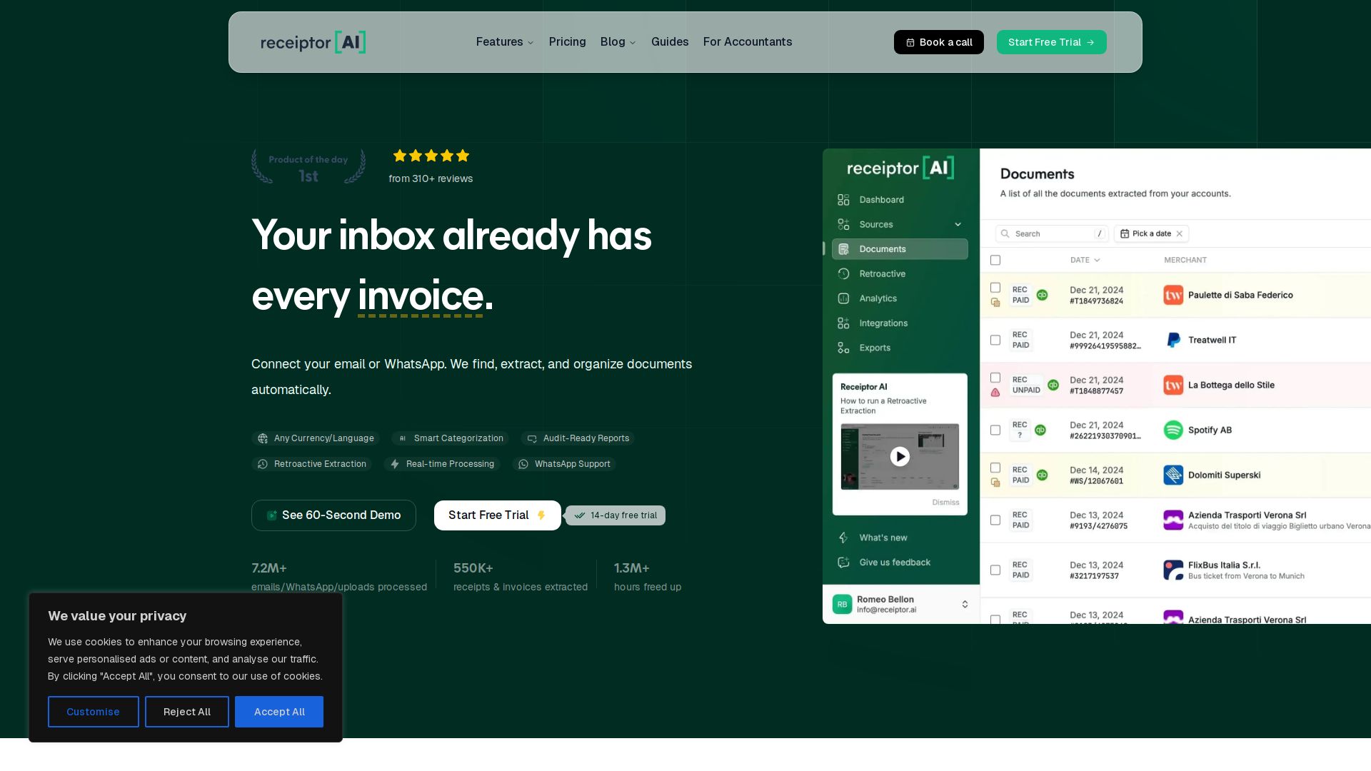Image resolution: width=1371 pixels, height=771 pixels.
Task: Click the document search field
Action: [x=1050, y=233]
